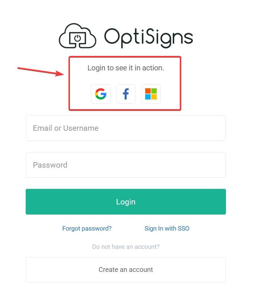Click the 'Login to see it in action' text
The width and height of the screenshot is (268, 301).
(126, 68)
